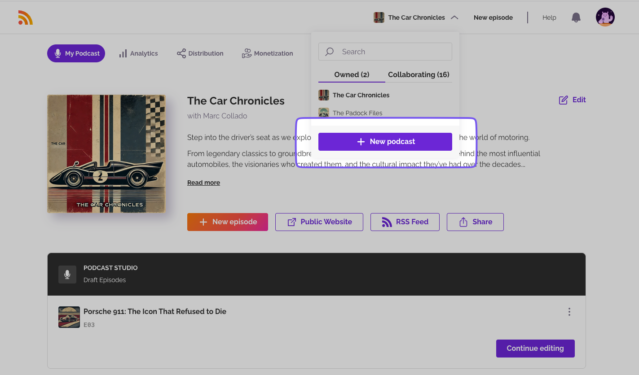
Task: Open the Help link
Action: pyautogui.click(x=549, y=17)
